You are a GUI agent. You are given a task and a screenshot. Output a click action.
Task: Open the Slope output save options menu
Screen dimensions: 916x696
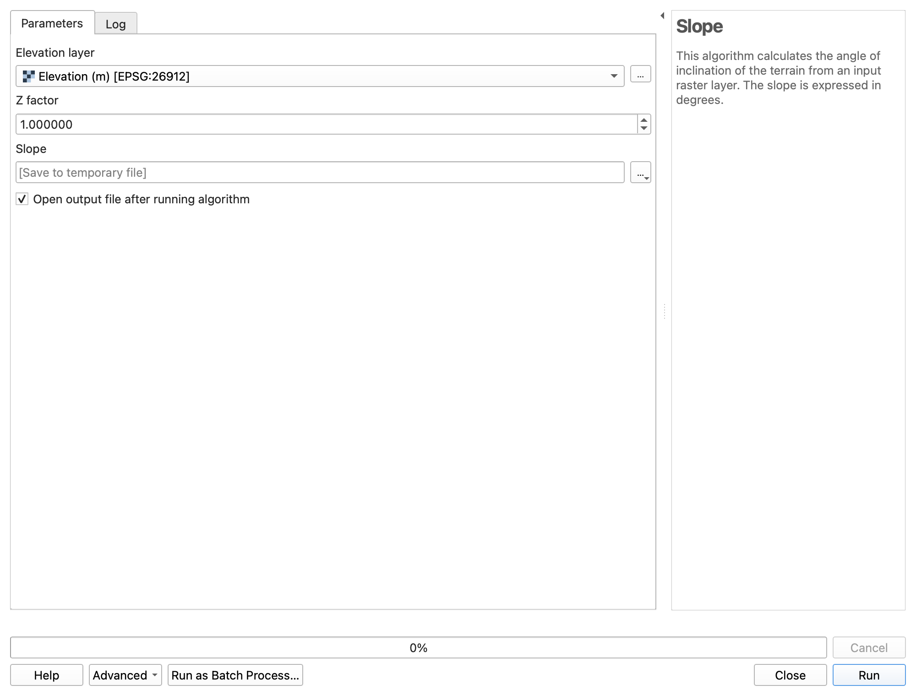pyautogui.click(x=640, y=173)
